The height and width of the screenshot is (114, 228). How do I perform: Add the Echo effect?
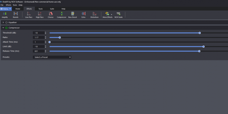coord(83,15)
